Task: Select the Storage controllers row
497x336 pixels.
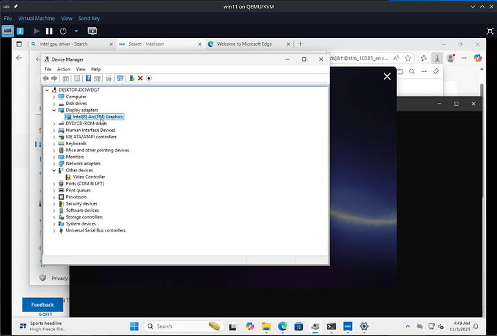Action: click(x=81, y=217)
